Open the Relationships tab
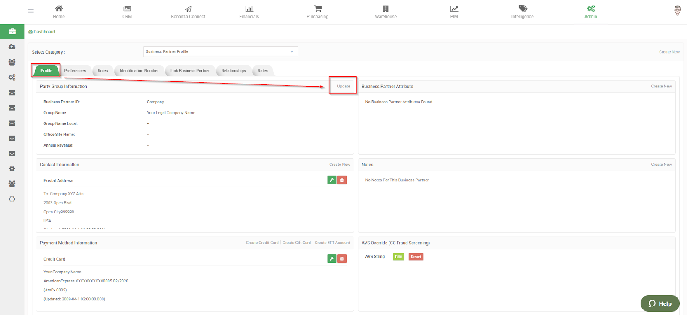Image resolution: width=687 pixels, height=315 pixels. [x=234, y=71]
